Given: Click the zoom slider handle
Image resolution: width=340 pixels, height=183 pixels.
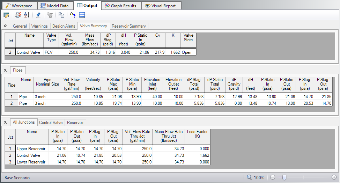Looking at the screenshot, I should (284, 177).
